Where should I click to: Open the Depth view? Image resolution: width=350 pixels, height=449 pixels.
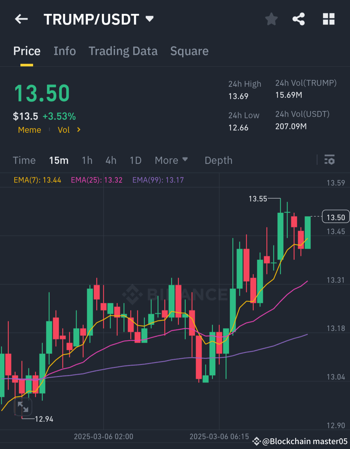coord(218,160)
